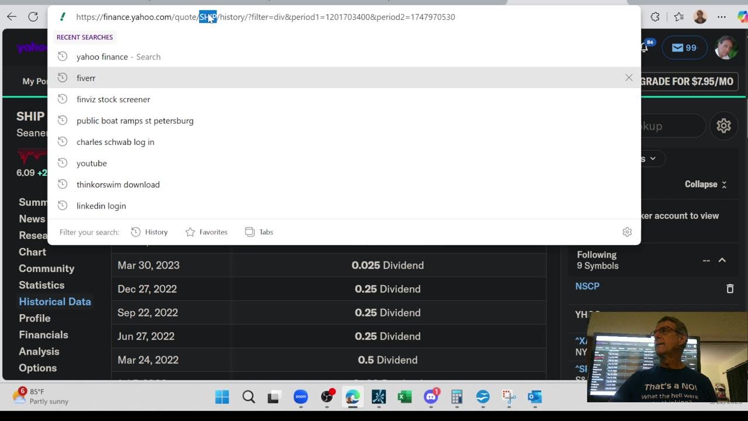Click the 0.025 Dividend value
This screenshot has height=421, width=748.
[387, 265]
